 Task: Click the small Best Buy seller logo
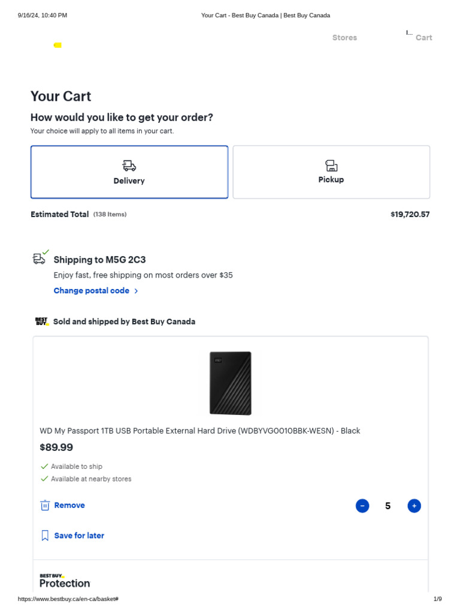coord(42,321)
